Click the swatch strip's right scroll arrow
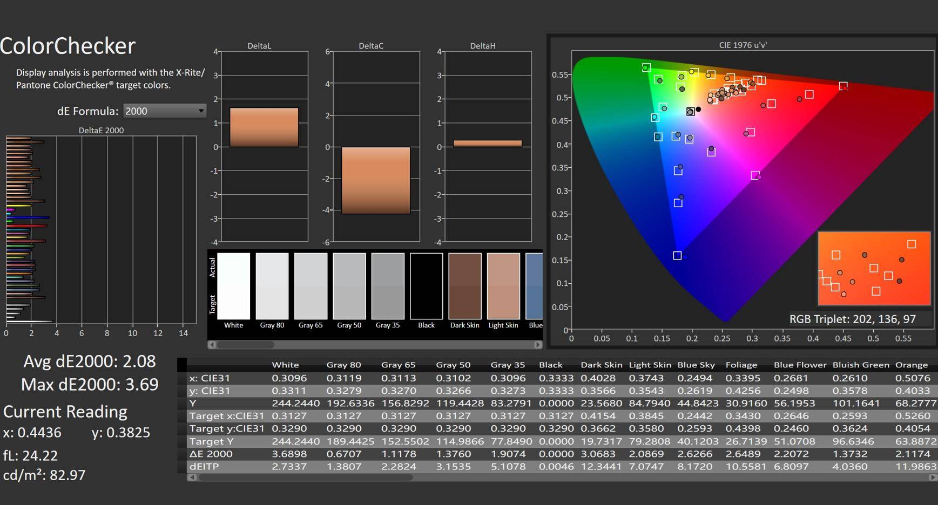Image resolution: width=938 pixels, height=505 pixels. tap(537, 345)
